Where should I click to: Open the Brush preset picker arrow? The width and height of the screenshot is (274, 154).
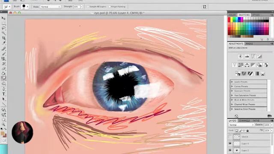tap(27, 7)
